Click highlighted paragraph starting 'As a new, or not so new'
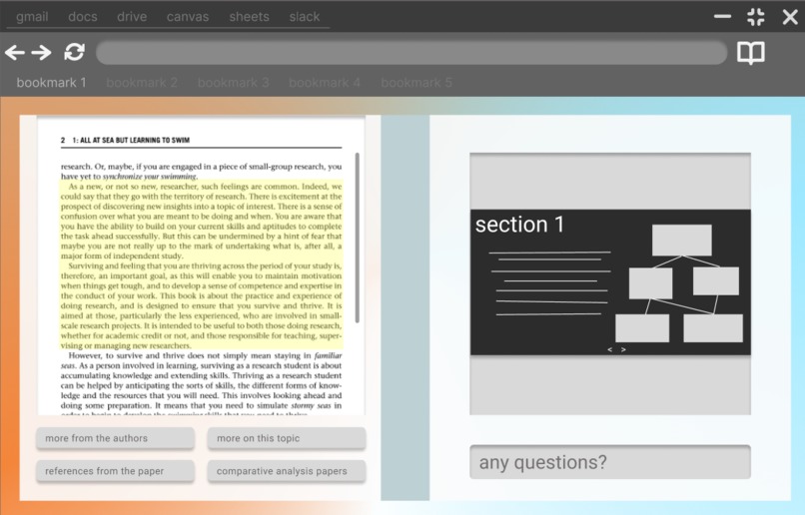805x515 pixels. click(202, 222)
